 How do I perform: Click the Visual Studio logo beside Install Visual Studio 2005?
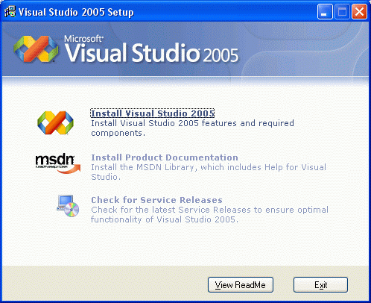(55, 122)
